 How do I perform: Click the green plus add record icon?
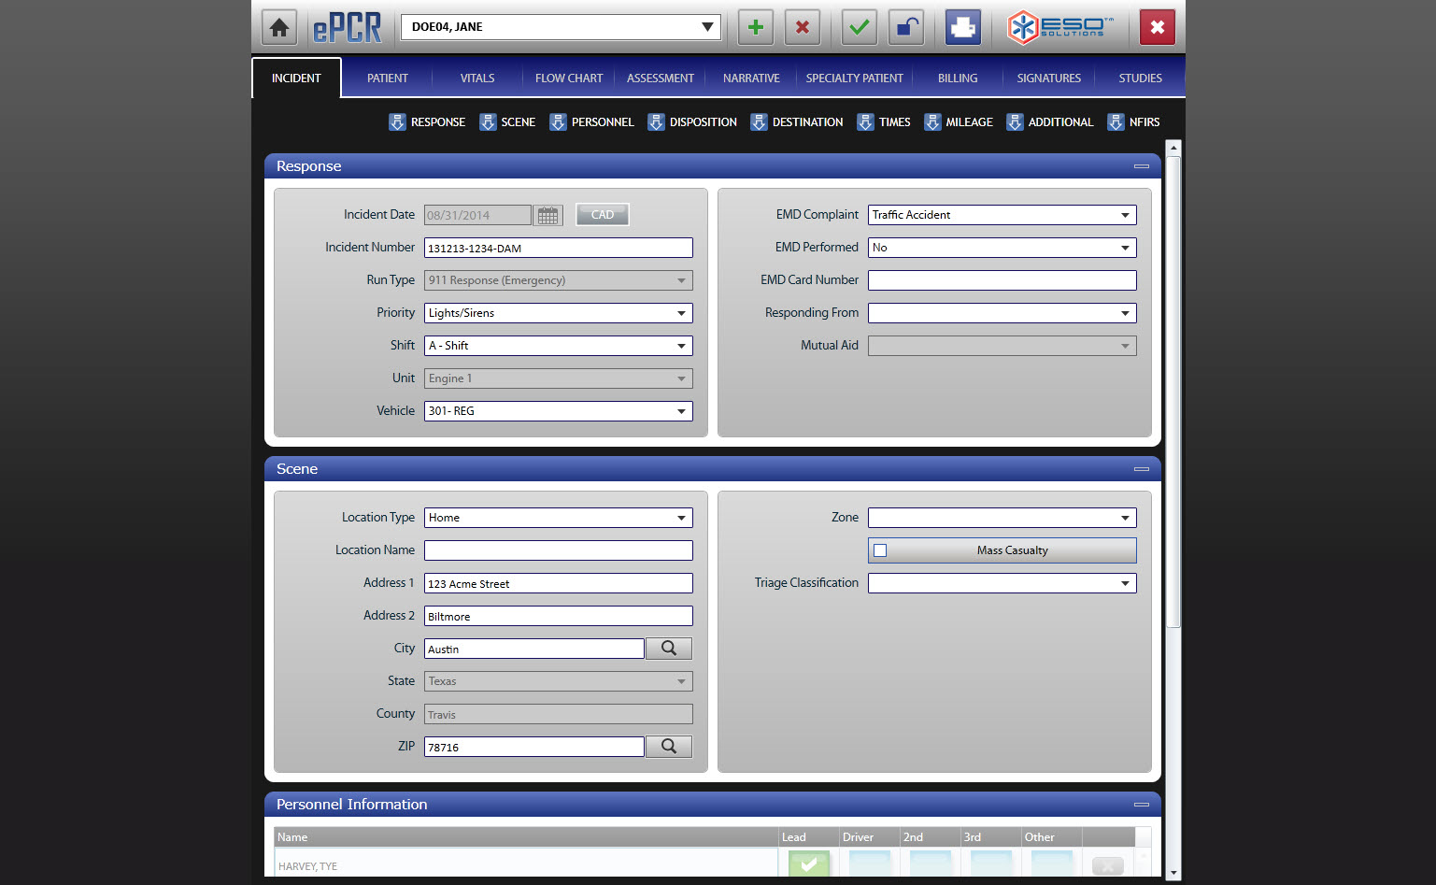tap(756, 27)
